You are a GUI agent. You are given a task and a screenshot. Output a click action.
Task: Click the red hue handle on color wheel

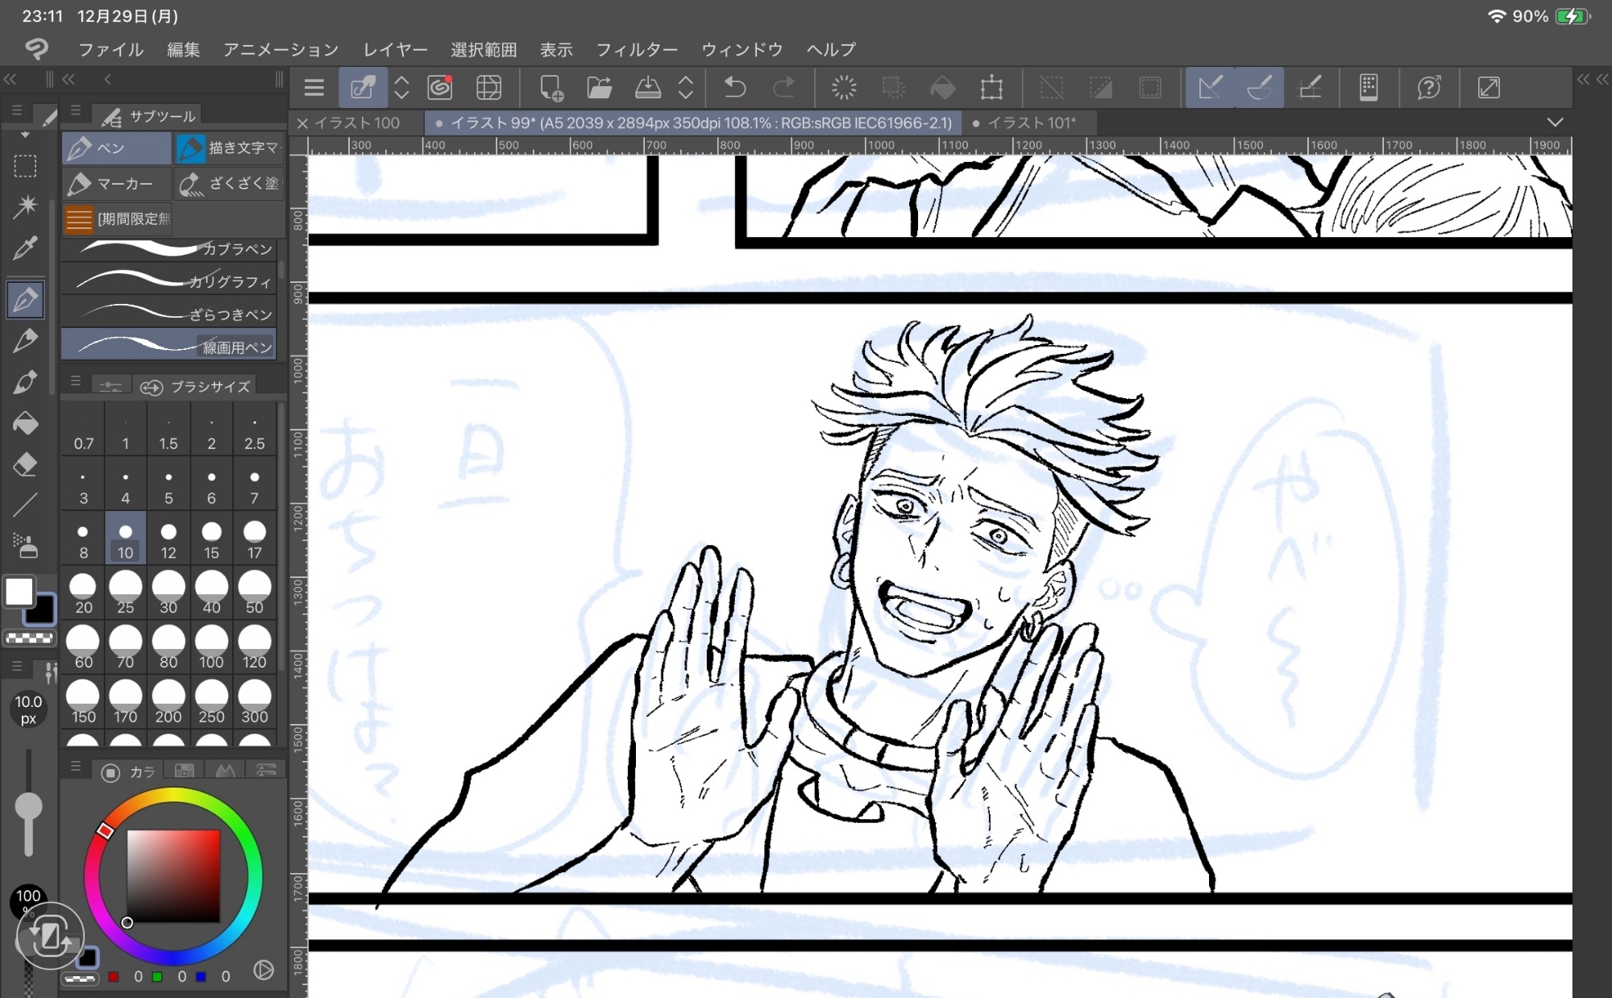(105, 830)
